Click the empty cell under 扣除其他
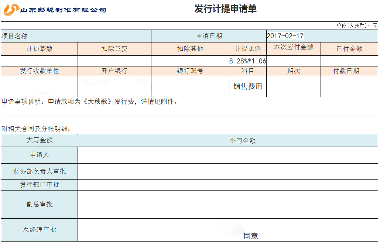Viewport: 380px width, 243px height. (x=190, y=61)
